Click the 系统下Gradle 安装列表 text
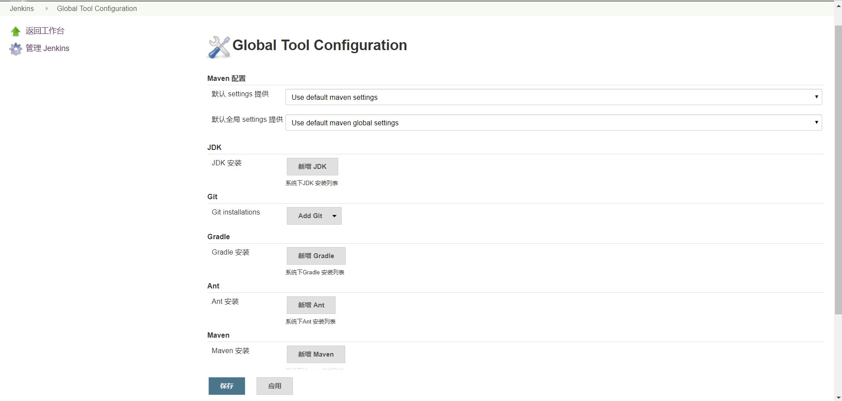Screen dimensions: 842x401 click(315, 272)
